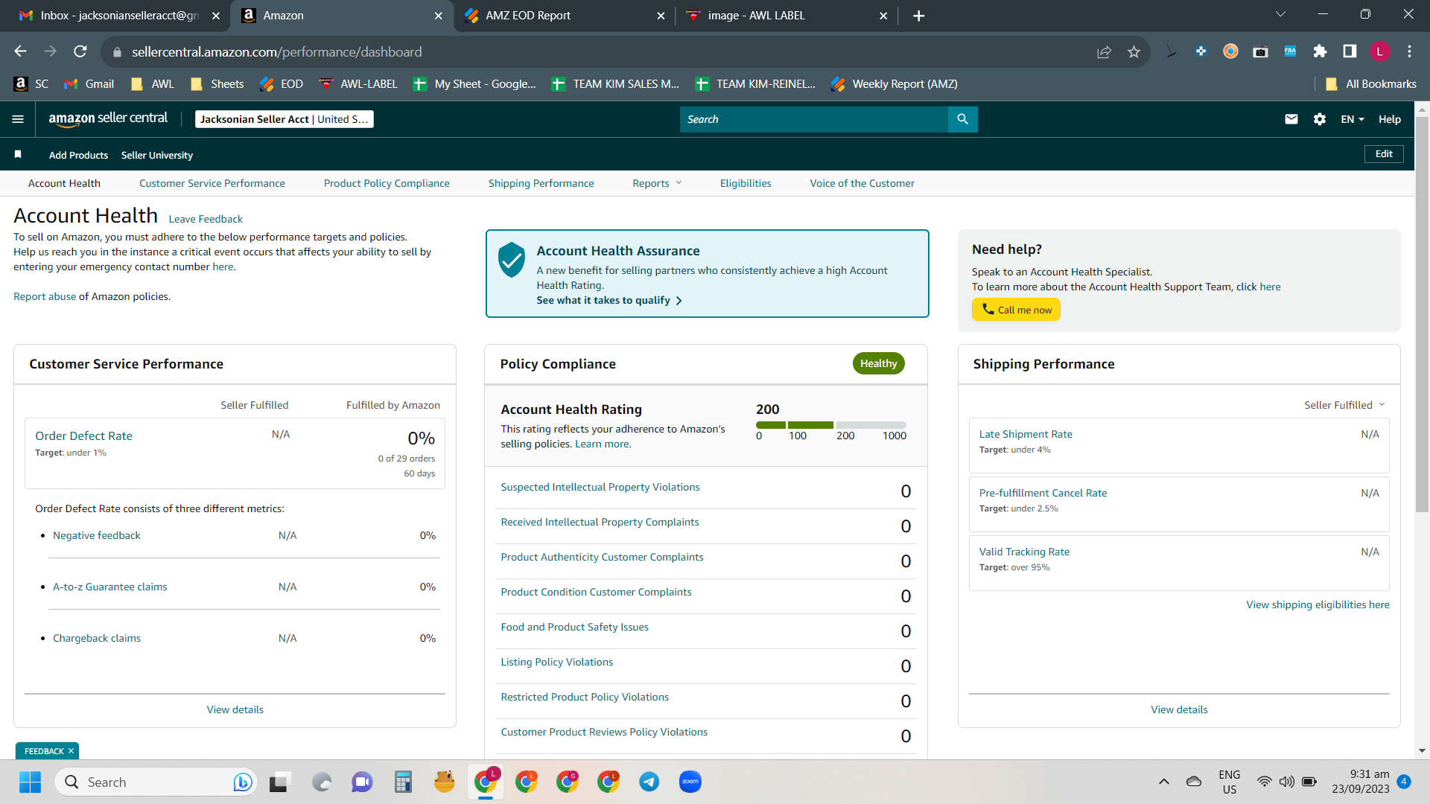Open the Listing Policy Violations link
The image size is (1430, 804).
coord(557,662)
